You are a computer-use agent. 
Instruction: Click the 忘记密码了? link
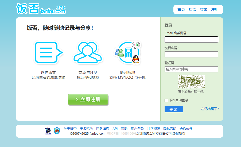[x=210, y=109]
